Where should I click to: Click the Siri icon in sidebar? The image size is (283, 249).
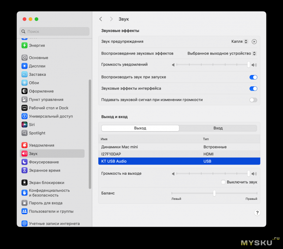(24, 124)
